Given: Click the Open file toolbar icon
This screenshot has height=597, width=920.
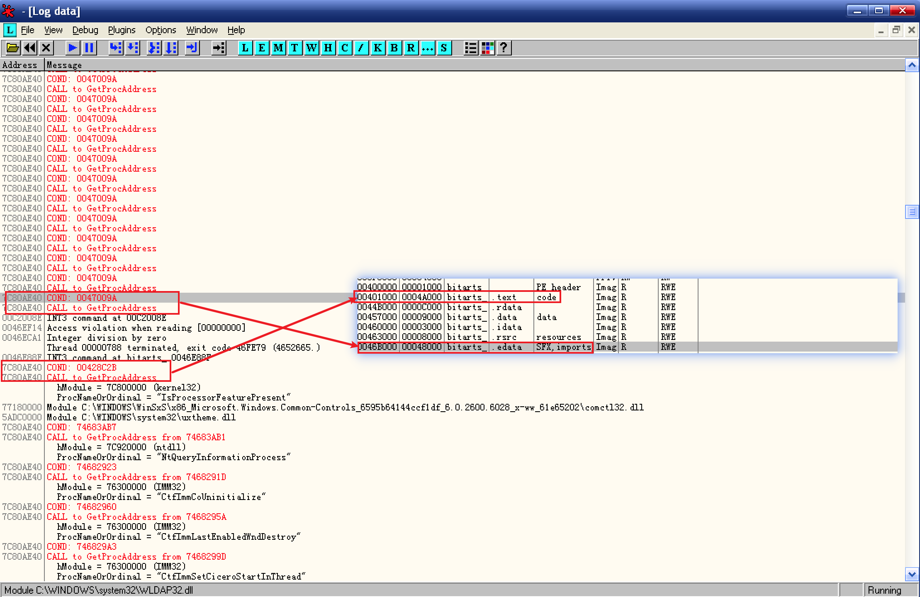Looking at the screenshot, I should (x=12, y=48).
